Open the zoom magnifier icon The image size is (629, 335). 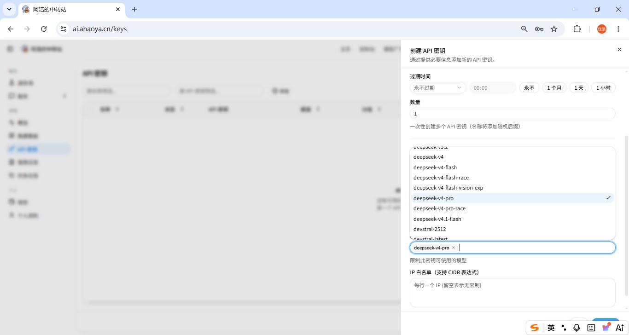point(524,29)
